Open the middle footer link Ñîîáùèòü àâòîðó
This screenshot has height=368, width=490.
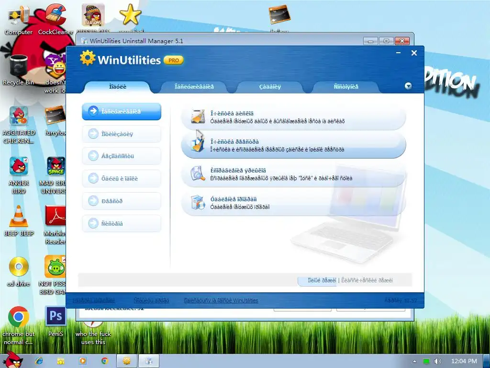(x=151, y=300)
